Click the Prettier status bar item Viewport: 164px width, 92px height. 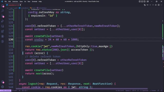[153, 90]
